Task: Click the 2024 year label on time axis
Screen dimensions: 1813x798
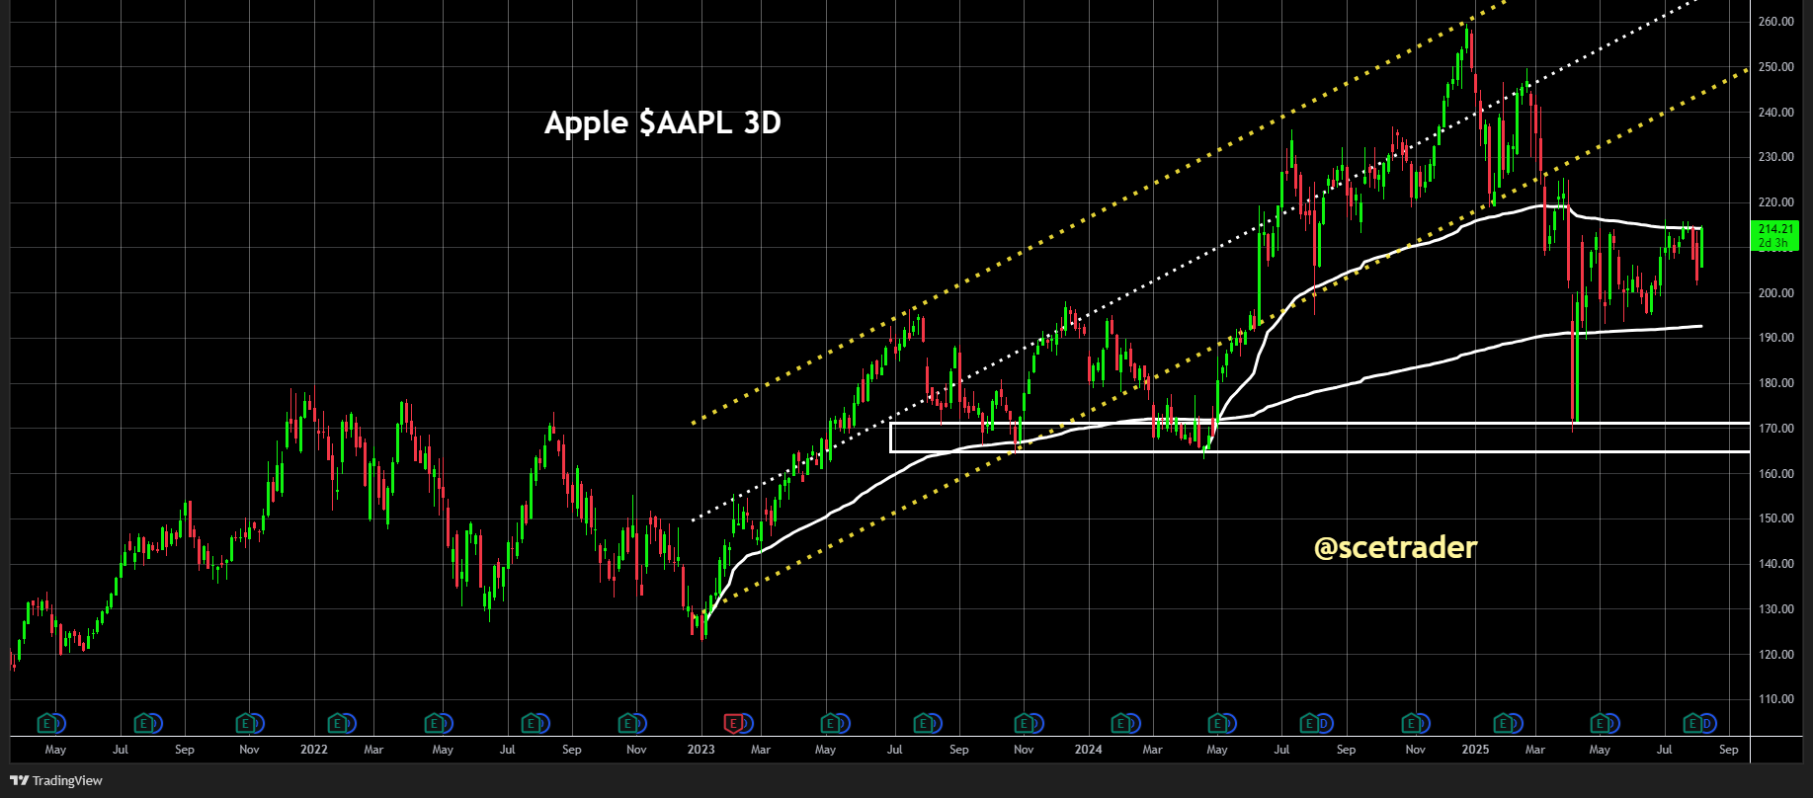Action: tap(1088, 750)
